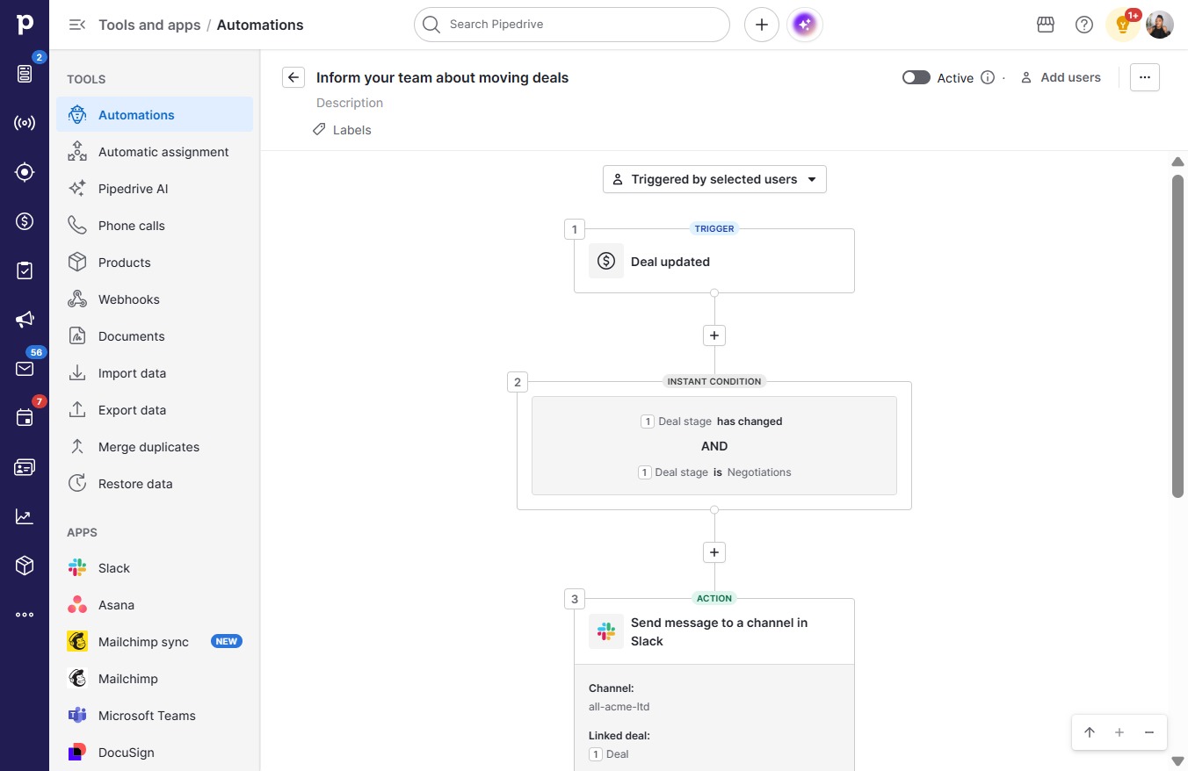Click 'Deal stage has changed' condition

[x=712, y=422]
